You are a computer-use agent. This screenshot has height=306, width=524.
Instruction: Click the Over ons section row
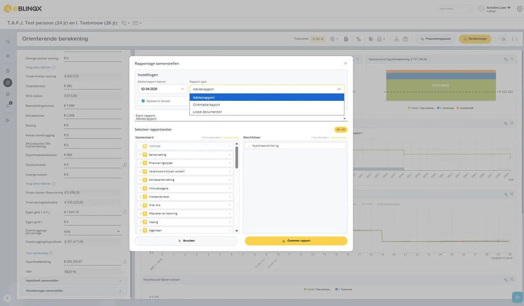(185, 205)
